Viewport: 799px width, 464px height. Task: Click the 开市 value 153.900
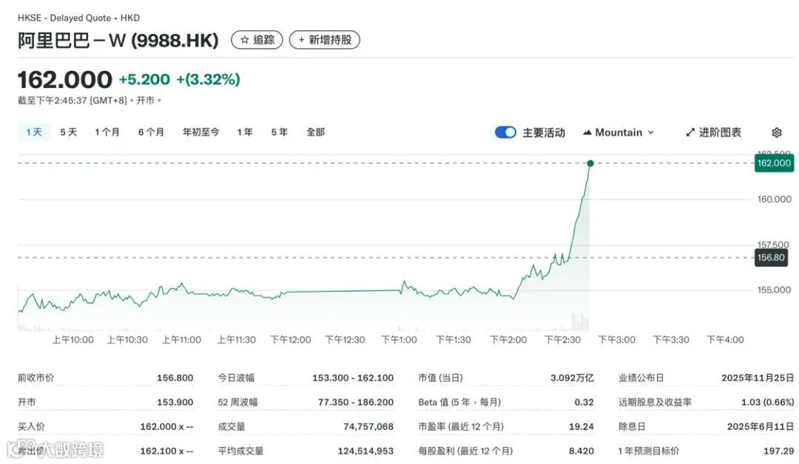[175, 402]
